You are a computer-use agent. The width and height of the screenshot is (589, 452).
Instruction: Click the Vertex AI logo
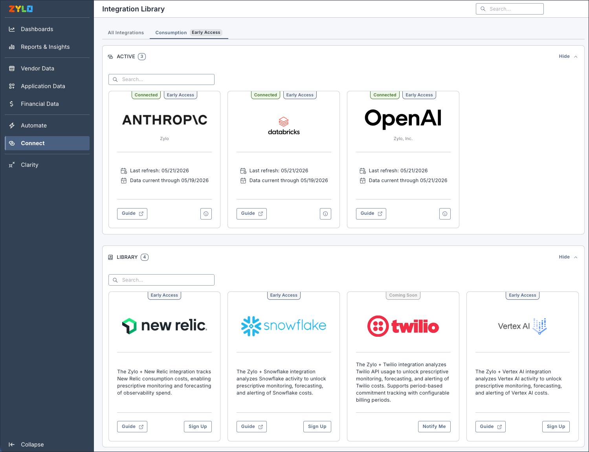(523, 326)
